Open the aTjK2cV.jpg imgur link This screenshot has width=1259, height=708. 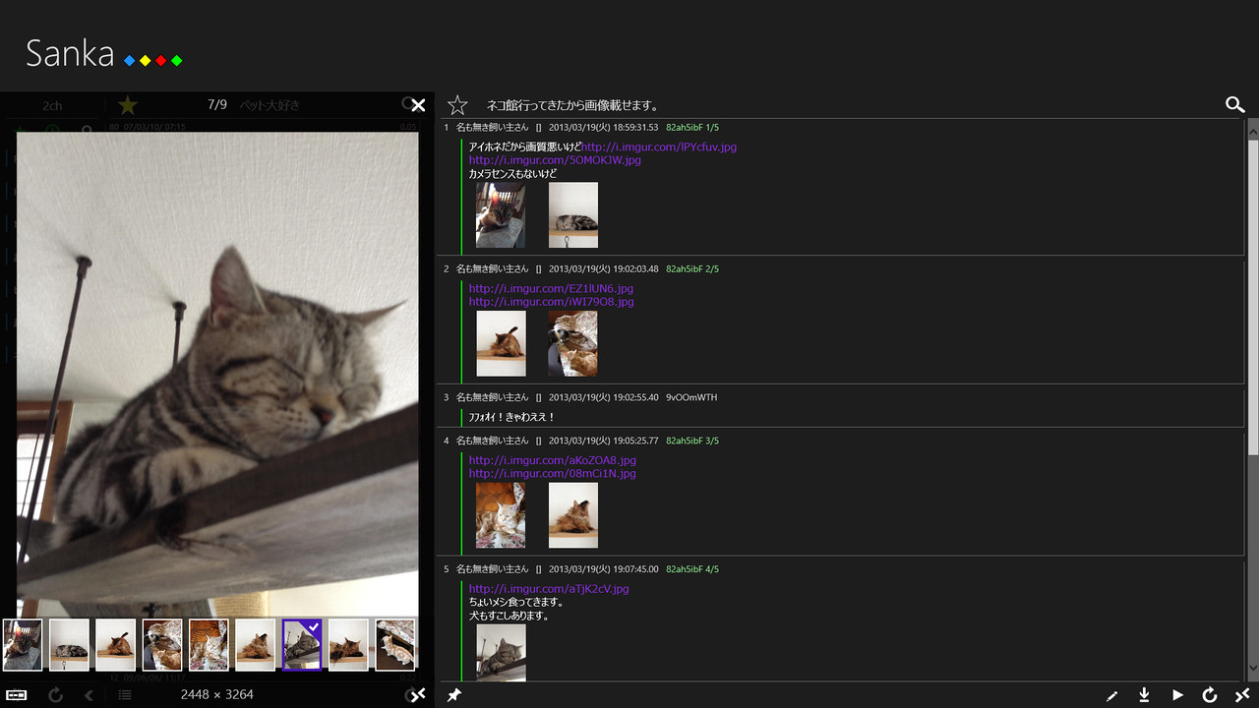[x=549, y=589]
